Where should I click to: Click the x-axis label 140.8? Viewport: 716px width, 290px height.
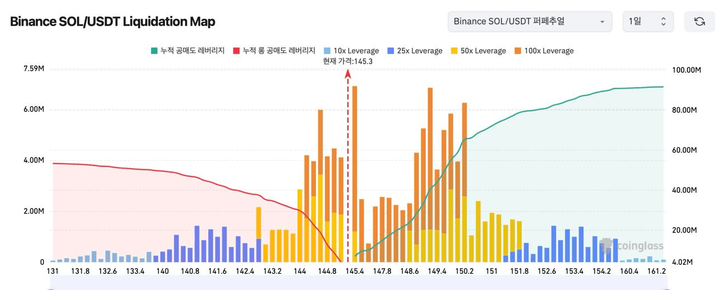point(190,271)
